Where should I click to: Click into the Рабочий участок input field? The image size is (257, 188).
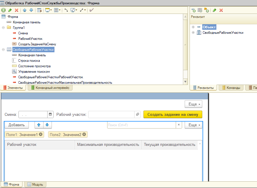(x=111, y=114)
